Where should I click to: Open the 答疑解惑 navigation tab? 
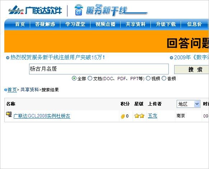coord(45,24)
